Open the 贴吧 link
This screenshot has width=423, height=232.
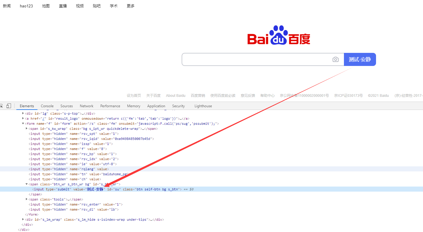[x=97, y=6]
